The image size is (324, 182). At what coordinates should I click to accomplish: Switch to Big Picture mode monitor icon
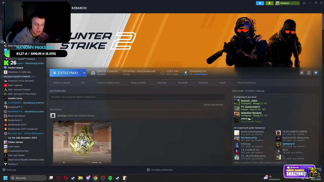[304, 3]
